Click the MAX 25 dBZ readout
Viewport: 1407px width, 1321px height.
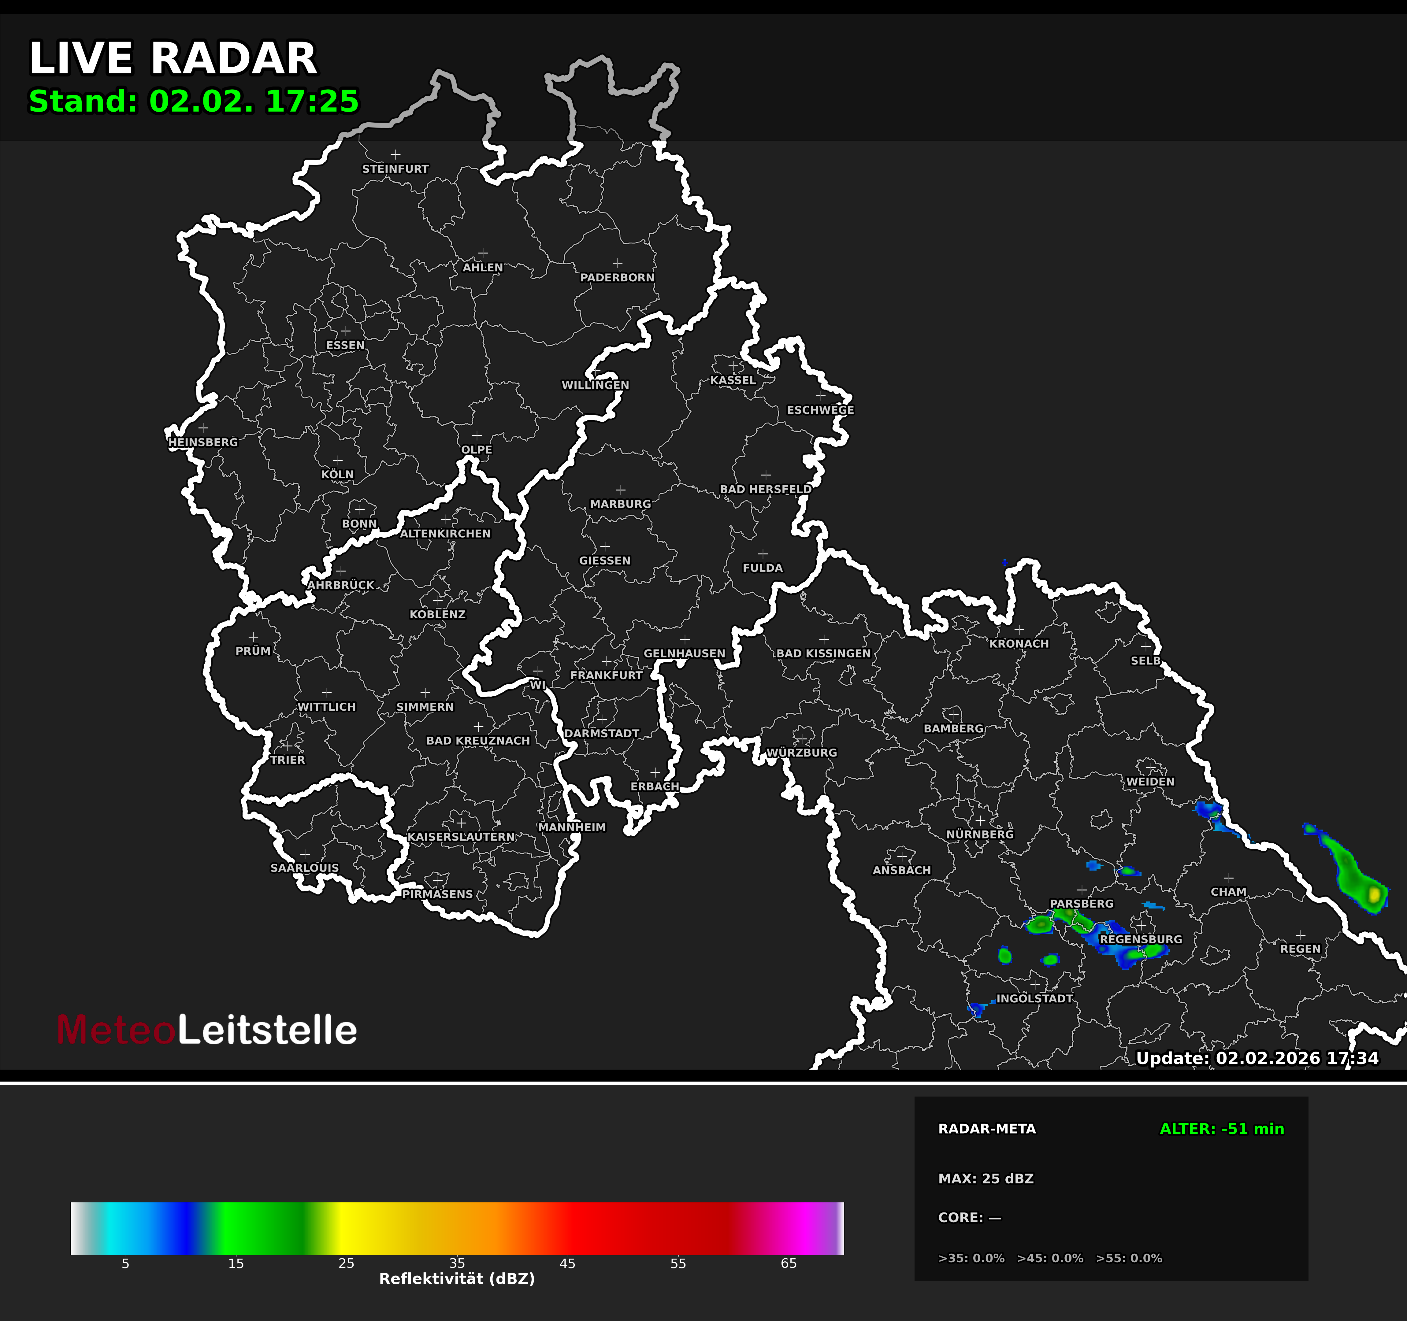(985, 1178)
